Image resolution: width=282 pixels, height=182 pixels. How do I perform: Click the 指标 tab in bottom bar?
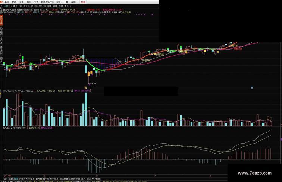pos(6,179)
